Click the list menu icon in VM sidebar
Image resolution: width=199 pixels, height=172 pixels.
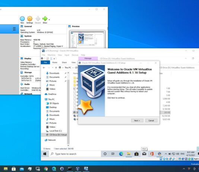[x=14, y=29]
